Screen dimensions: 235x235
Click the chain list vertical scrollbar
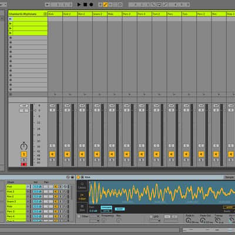point(72,192)
